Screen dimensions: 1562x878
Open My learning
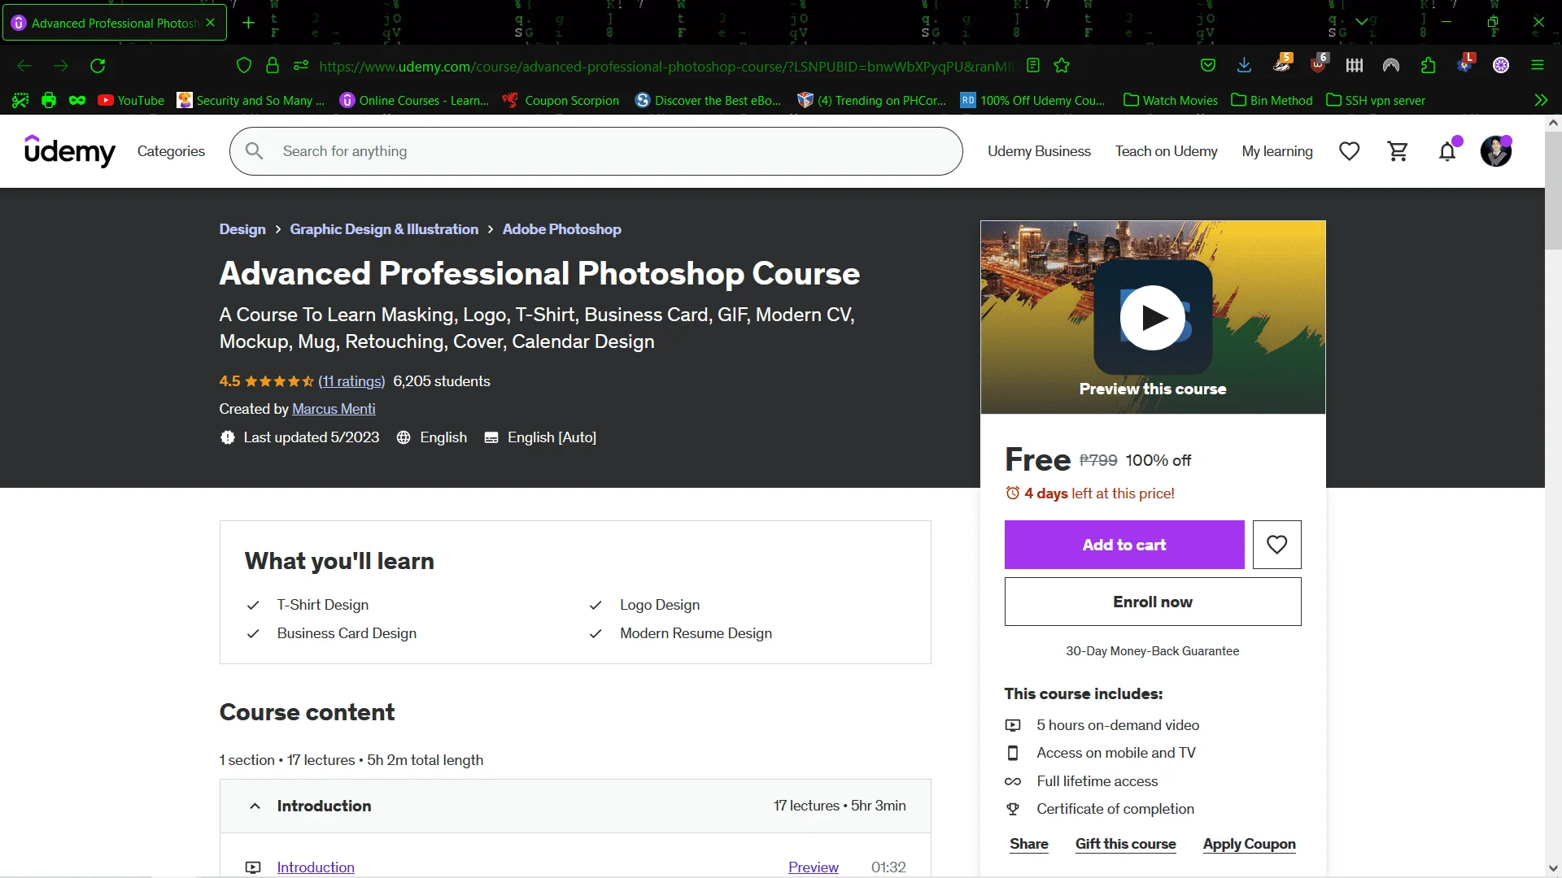(1277, 151)
